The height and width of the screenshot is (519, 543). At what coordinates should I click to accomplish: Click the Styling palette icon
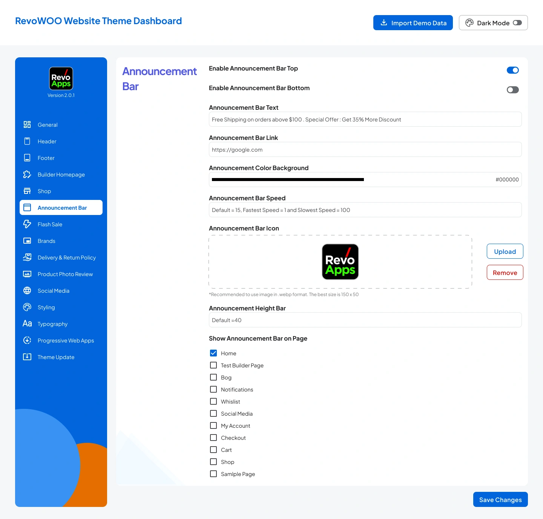click(27, 307)
